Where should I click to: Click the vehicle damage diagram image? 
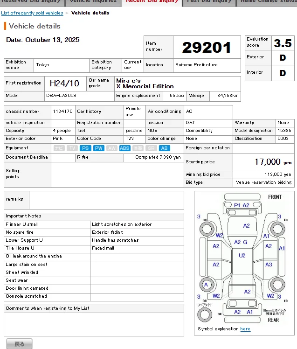[x=244, y=258]
